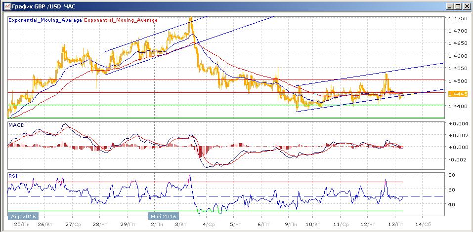Click the Апр 2016 month marker
Viewport: 473px width, 232px height.
click(22, 216)
